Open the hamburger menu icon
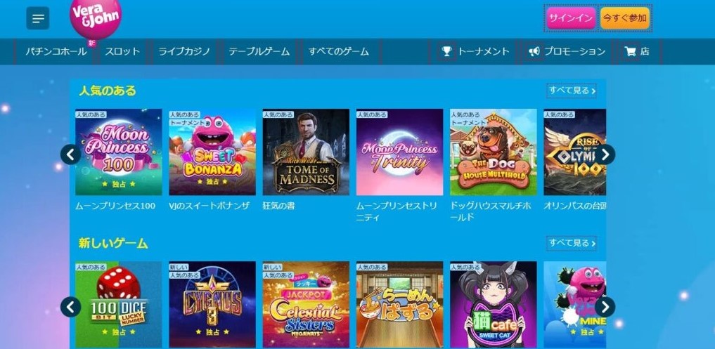 pyautogui.click(x=38, y=18)
